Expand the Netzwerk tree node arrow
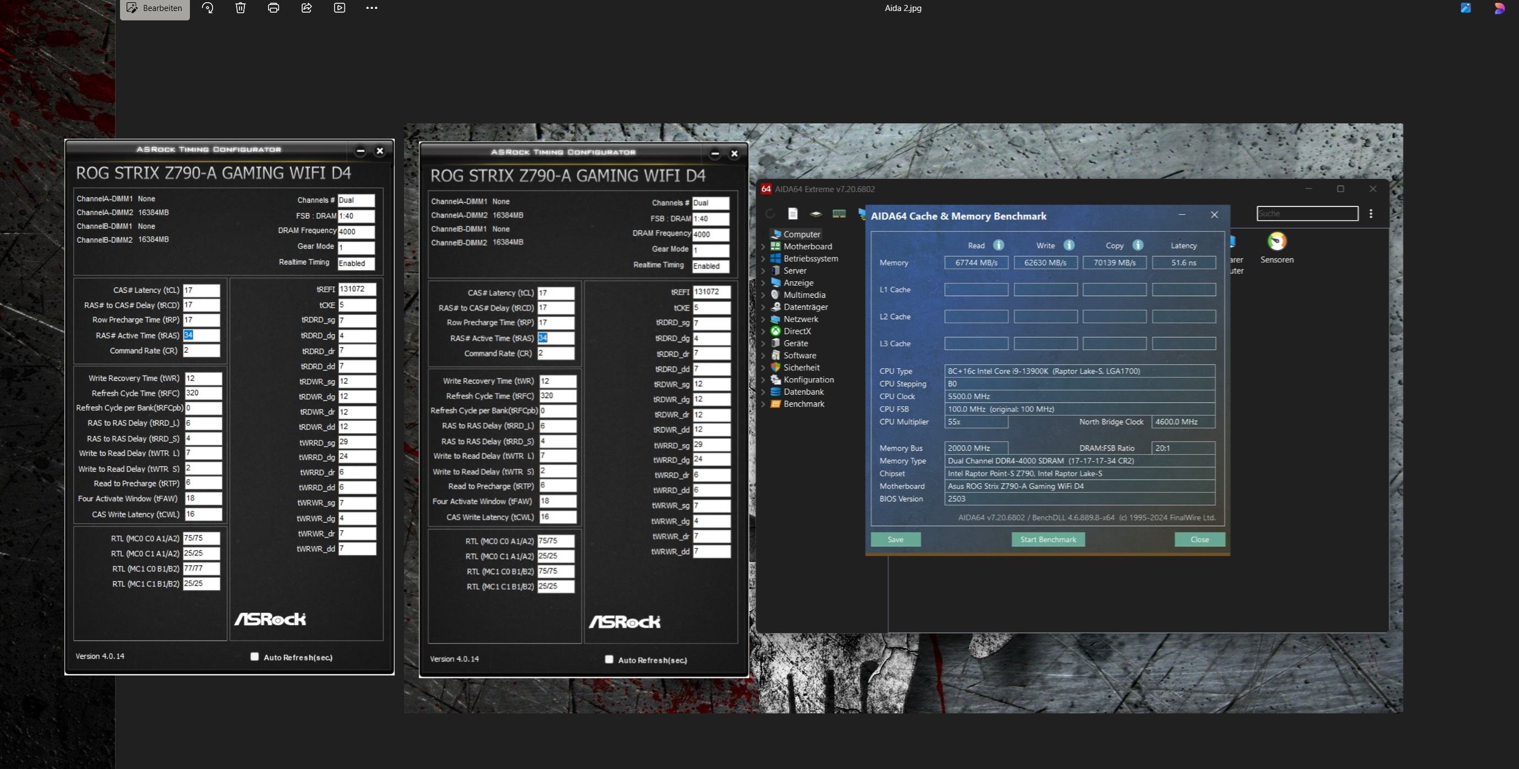 (x=764, y=319)
